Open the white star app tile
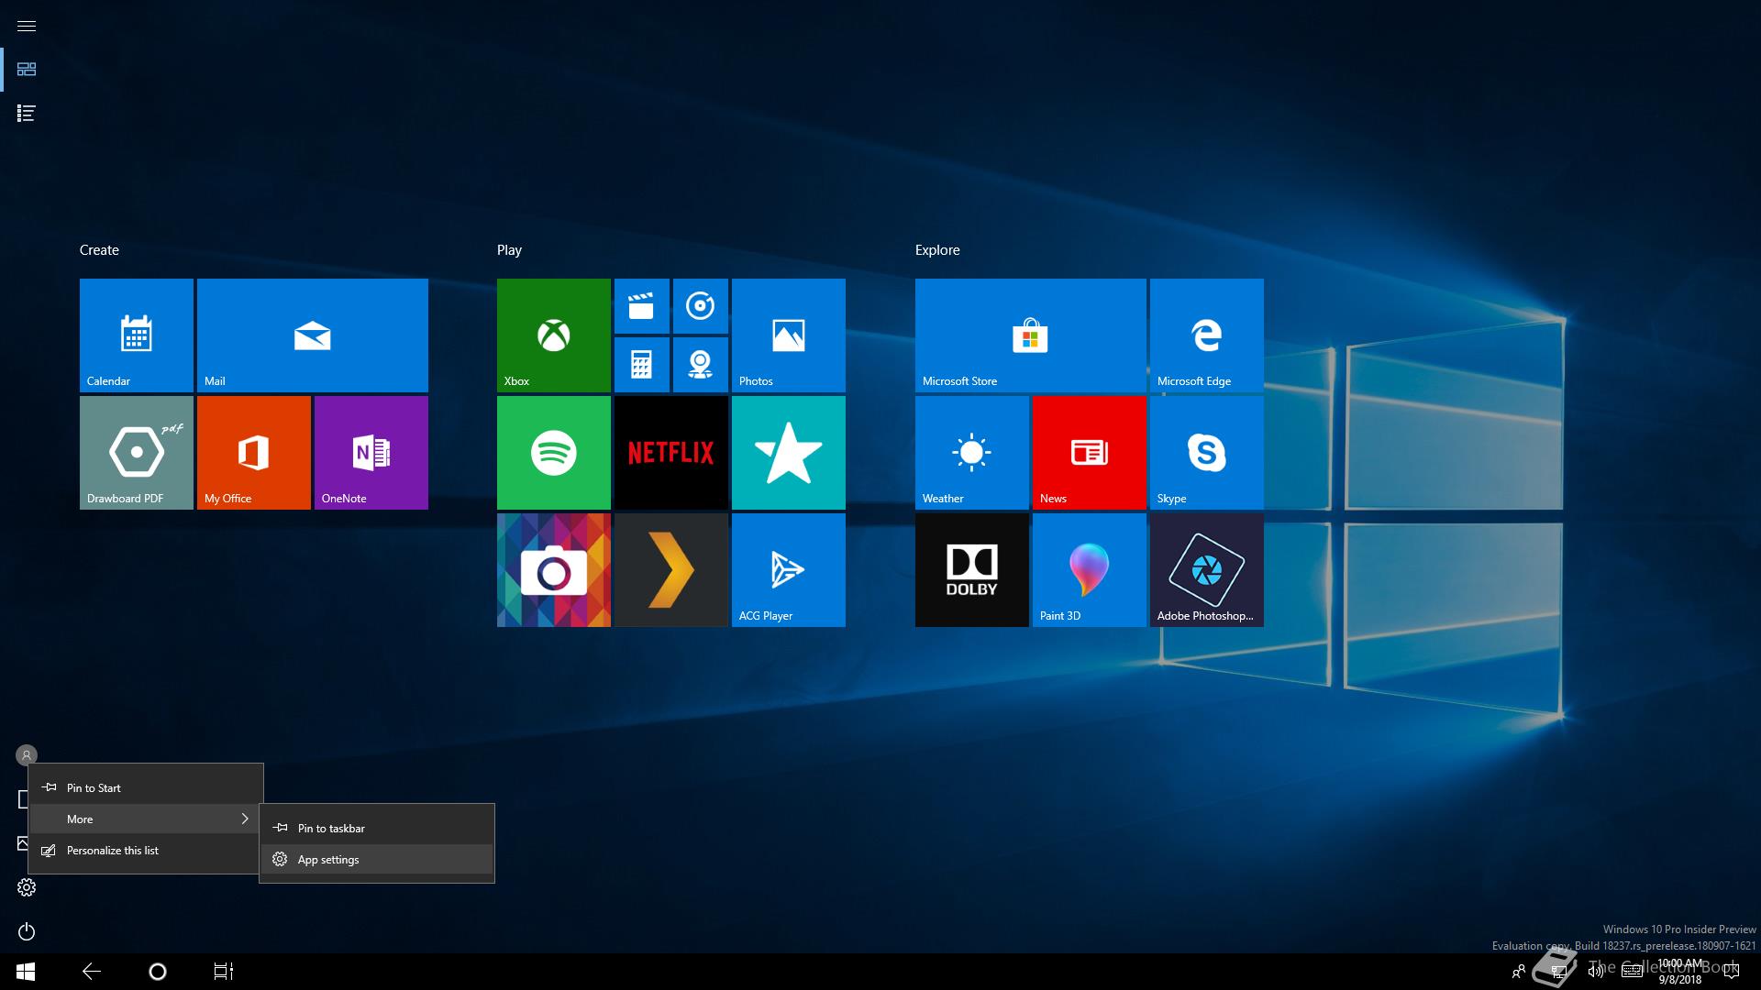The image size is (1761, 990). (789, 453)
